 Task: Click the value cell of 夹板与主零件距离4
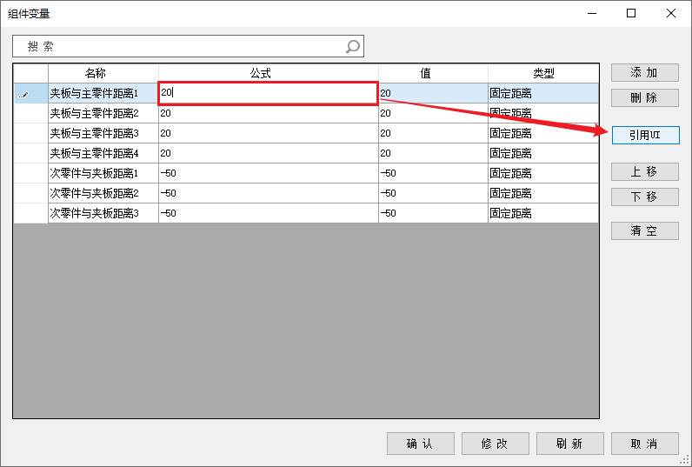point(434,153)
